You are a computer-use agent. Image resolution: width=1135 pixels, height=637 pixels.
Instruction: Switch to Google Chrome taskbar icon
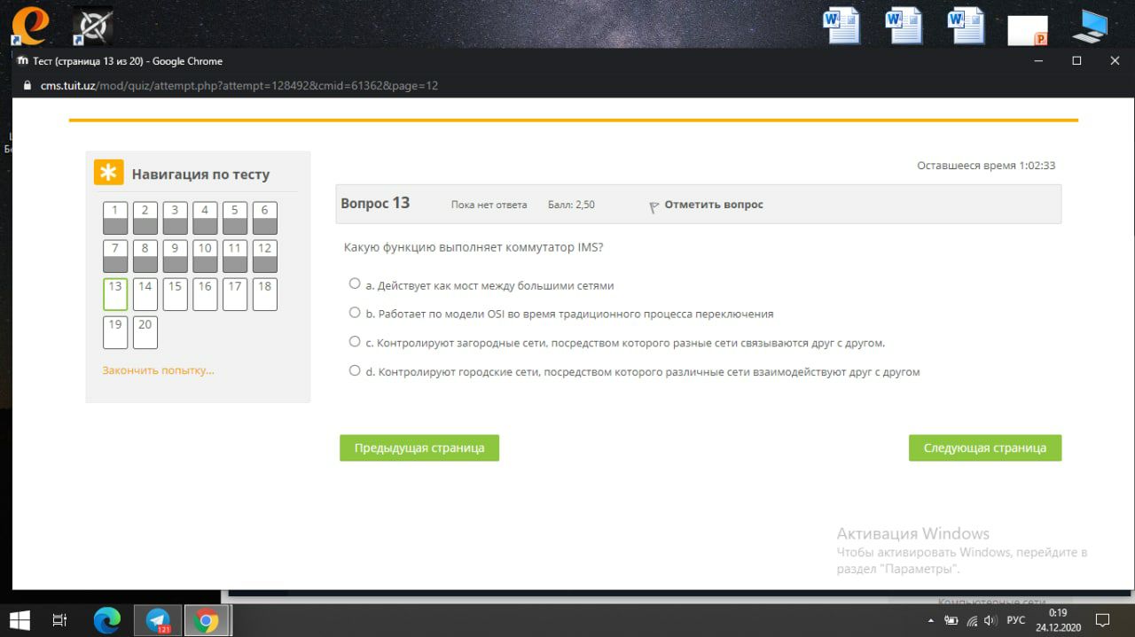[207, 620]
